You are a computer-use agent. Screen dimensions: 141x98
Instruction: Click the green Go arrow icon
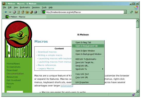131,12
